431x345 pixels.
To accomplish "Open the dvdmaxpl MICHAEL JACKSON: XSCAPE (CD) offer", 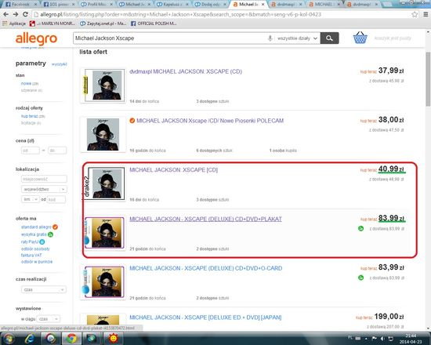I will tap(186, 71).
